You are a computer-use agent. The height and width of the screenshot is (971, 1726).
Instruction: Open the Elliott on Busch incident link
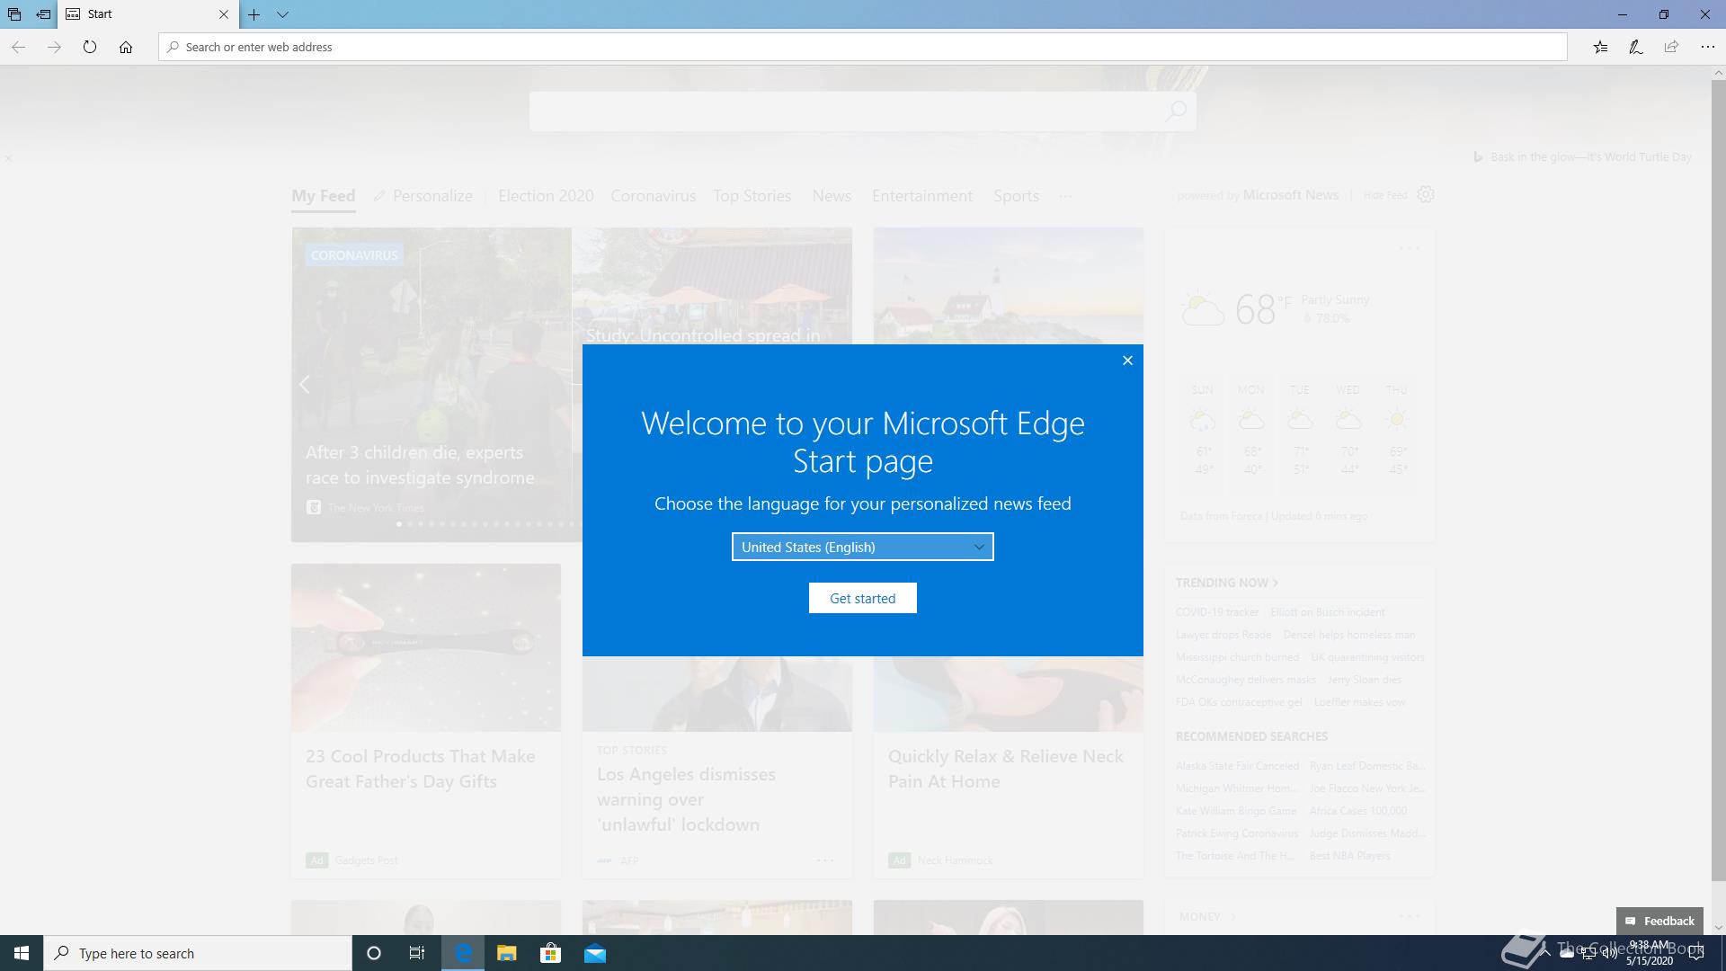pos(1327,612)
